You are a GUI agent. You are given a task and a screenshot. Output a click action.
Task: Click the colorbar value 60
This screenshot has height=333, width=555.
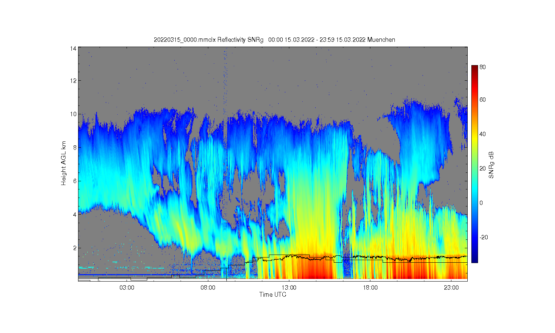(x=483, y=100)
